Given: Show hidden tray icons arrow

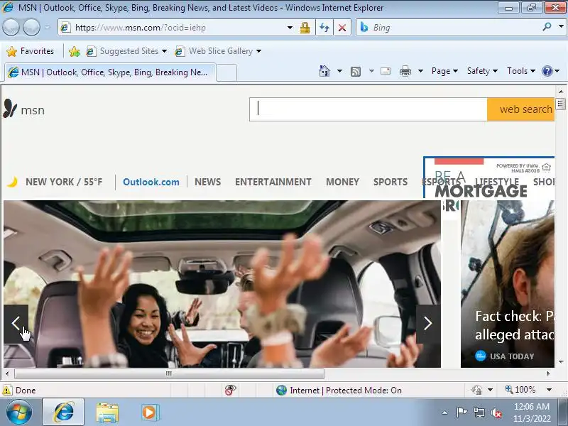Looking at the screenshot, I should click(x=445, y=413).
